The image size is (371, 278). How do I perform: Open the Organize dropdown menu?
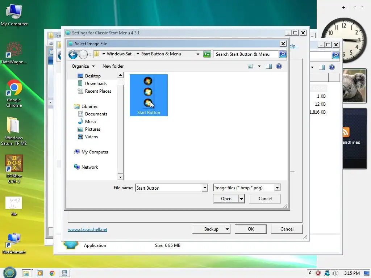pos(83,66)
